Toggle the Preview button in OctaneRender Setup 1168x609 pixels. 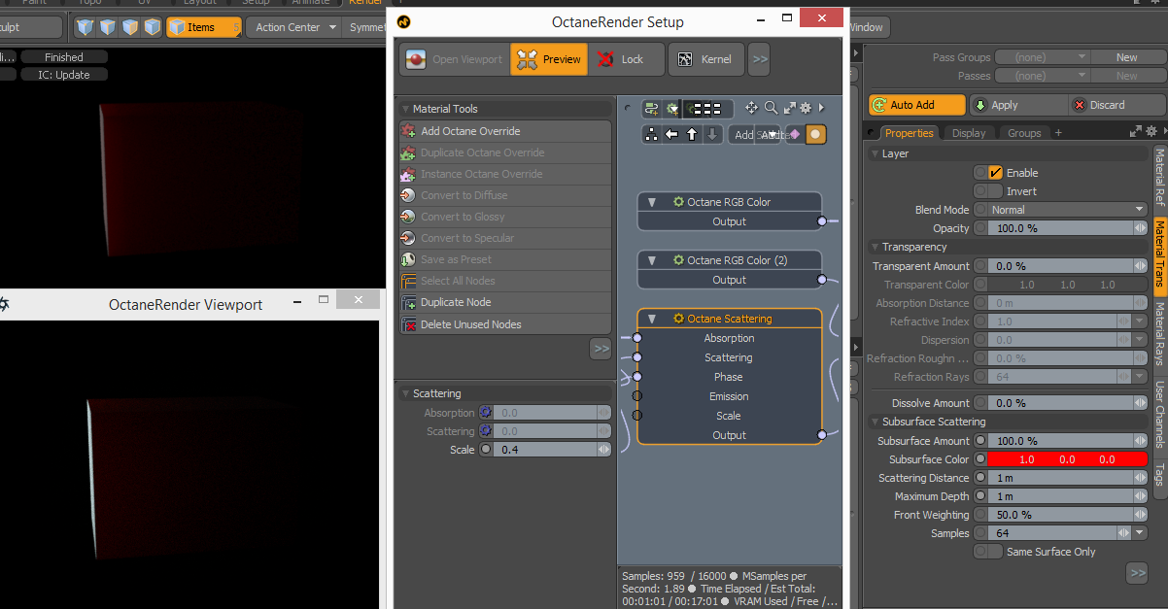point(549,59)
